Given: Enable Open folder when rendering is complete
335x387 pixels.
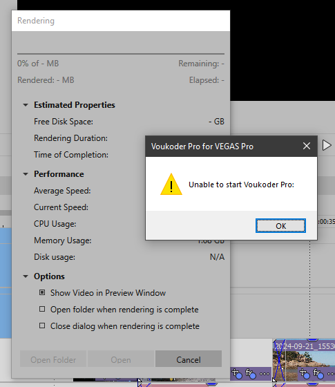Looking at the screenshot, I should tap(42, 309).
